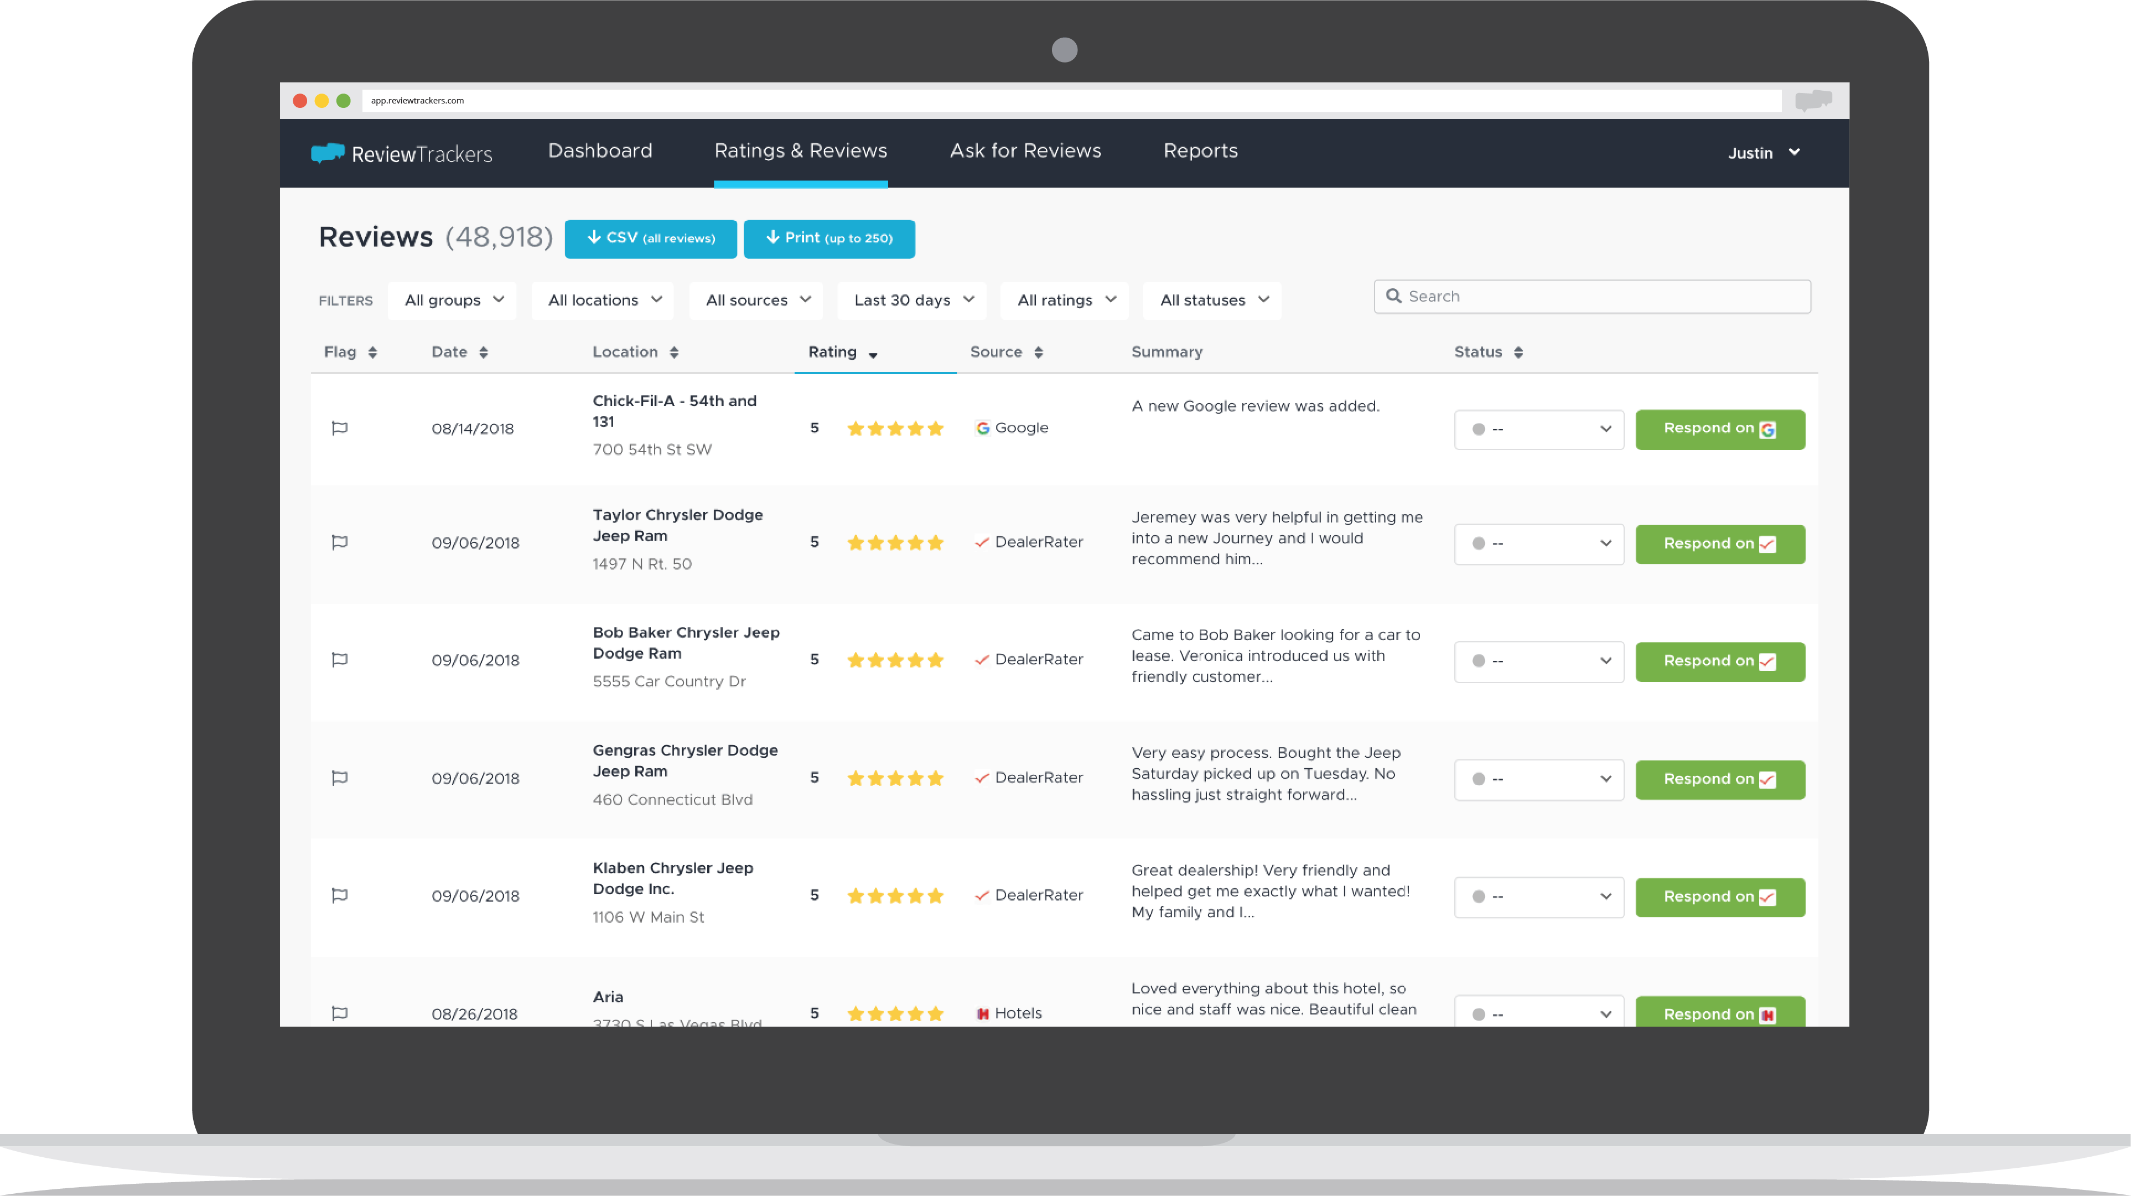This screenshot has height=1196, width=2131.
Task: Respond on DealerRater for Gengras Chrysler
Action: pyautogui.click(x=1721, y=780)
